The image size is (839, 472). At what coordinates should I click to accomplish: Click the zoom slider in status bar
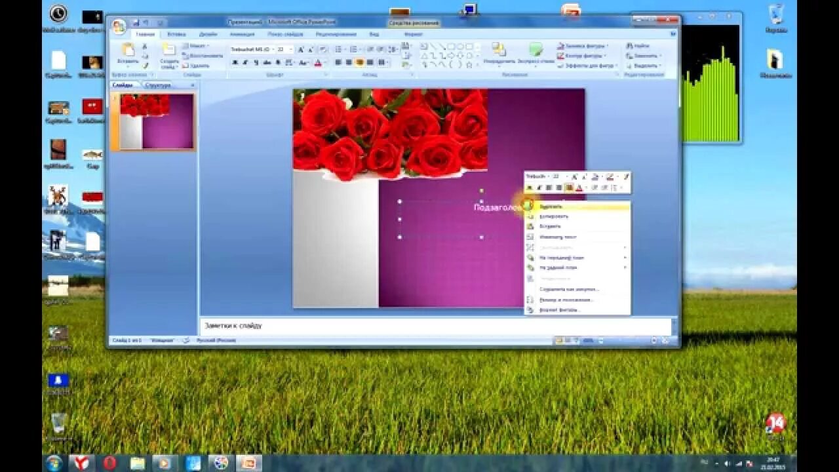point(626,341)
